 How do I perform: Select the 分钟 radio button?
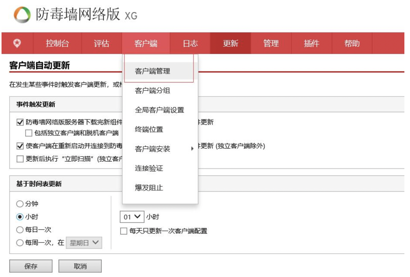(x=20, y=204)
